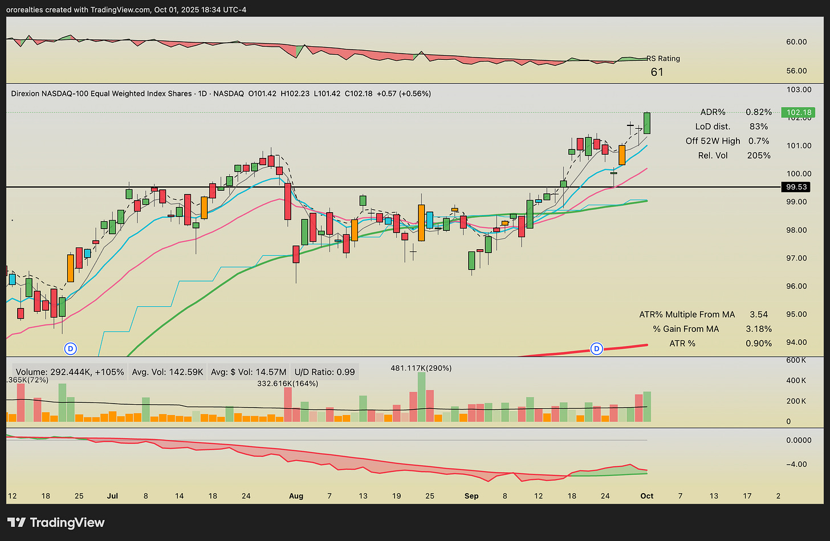The height and width of the screenshot is (541, 830).
Task: Click the Off 52W High value 0.7%
Action: tap(759, 141)
